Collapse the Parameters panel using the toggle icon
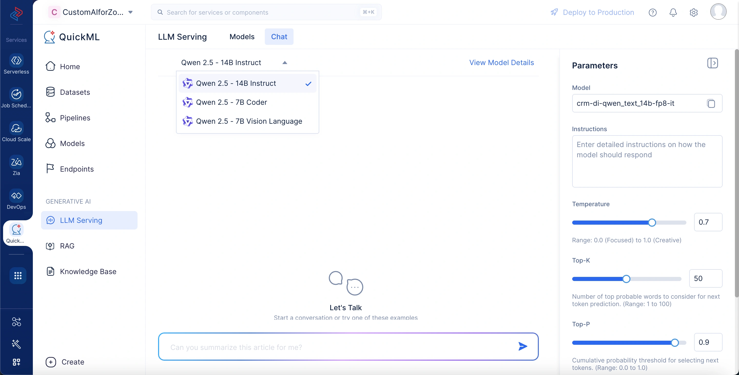 712,63
